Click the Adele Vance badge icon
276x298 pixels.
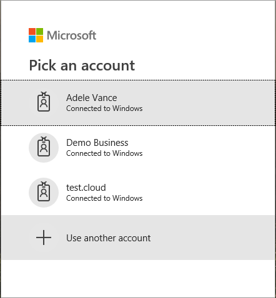[44, 102]
